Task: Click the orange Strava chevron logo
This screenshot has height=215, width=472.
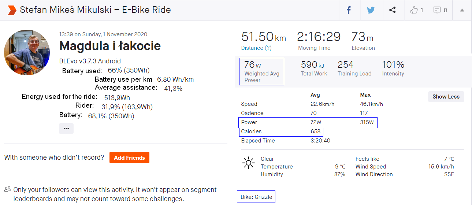Action: [x=12, y=10]
